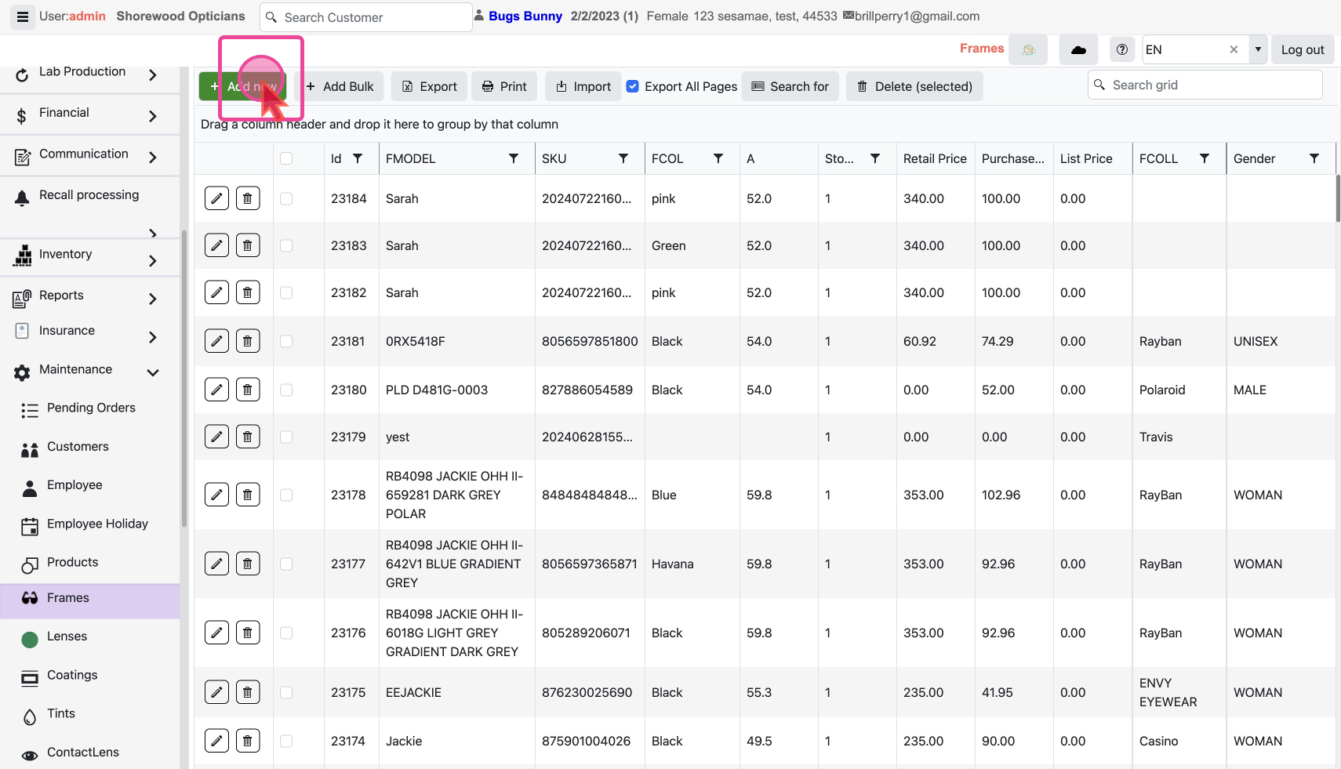Open Lenses in the sidebar
Image resolution: width=1341 pixels, height=769 pixels.
[67, 637]
